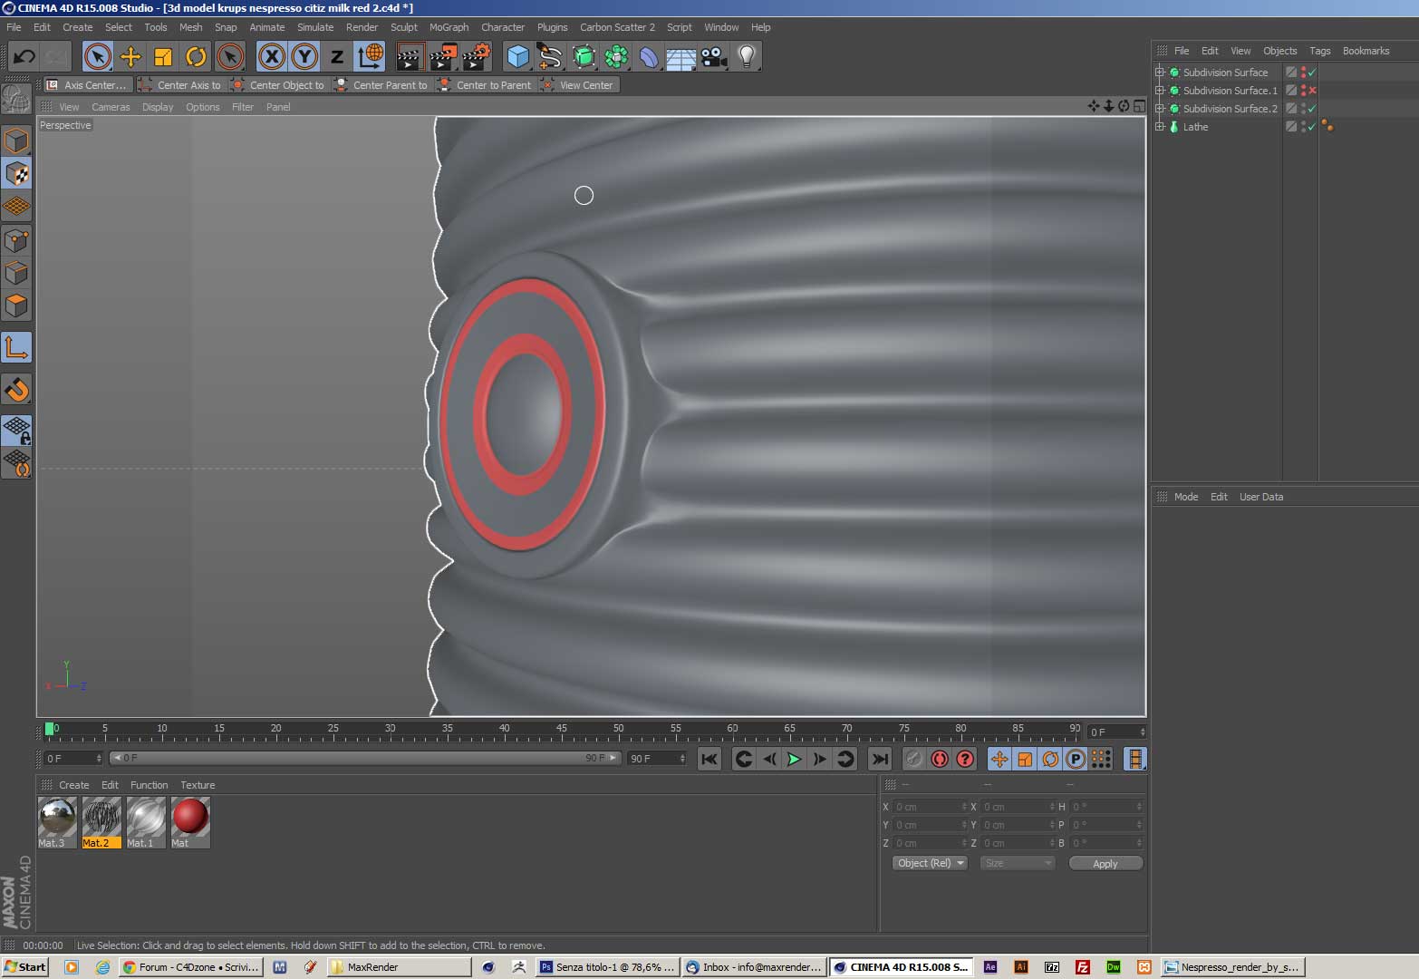The height and width of the screenshot is (979, 1419).
Task: Switch to Edges mode
Action: [x=16, y=273]
